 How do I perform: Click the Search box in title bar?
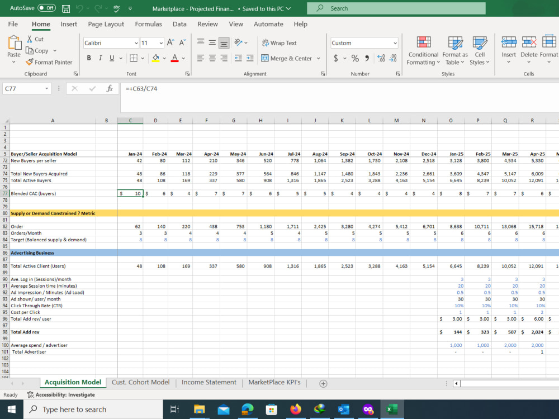coord(396,8)
